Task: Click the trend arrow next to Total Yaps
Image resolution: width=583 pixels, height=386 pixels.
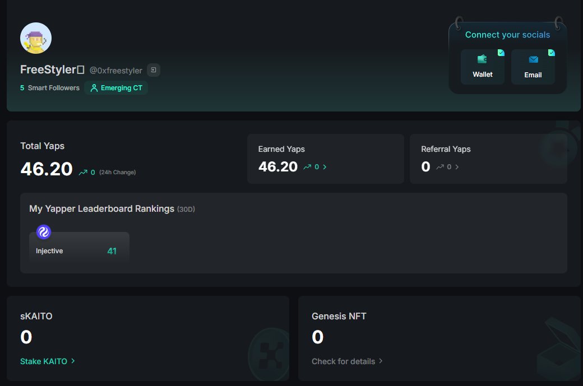Action: point(83,173)
